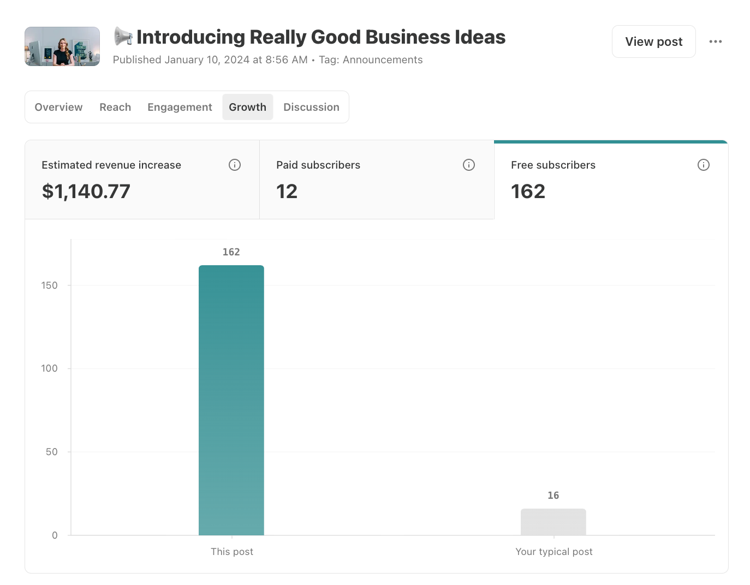Open the three-dots more options menu
Viewport: 750px width, 585px height.
tap(716, 41)
